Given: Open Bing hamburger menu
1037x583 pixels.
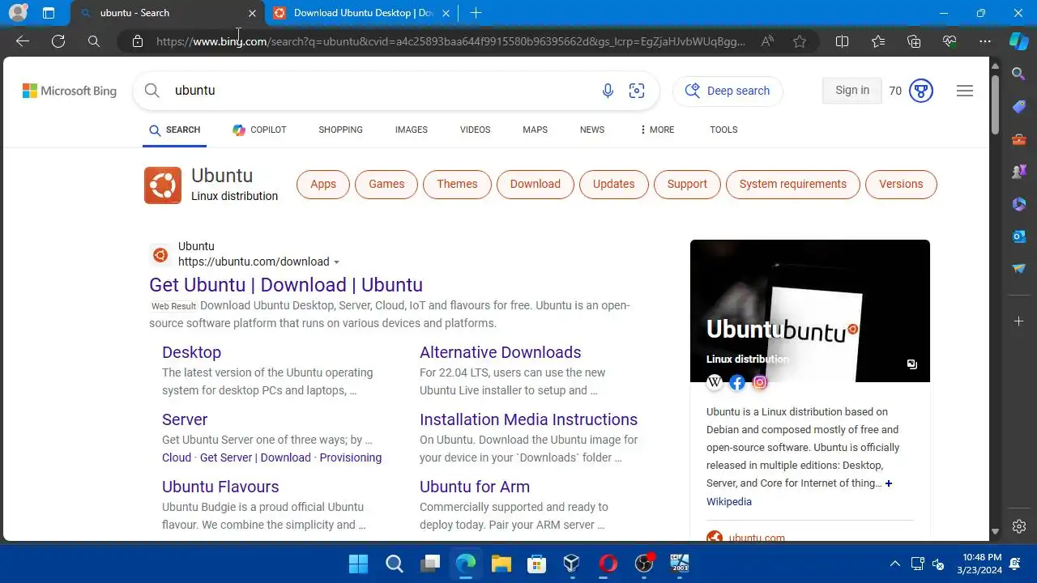Looking at the screenshot, I should point(965,91).
